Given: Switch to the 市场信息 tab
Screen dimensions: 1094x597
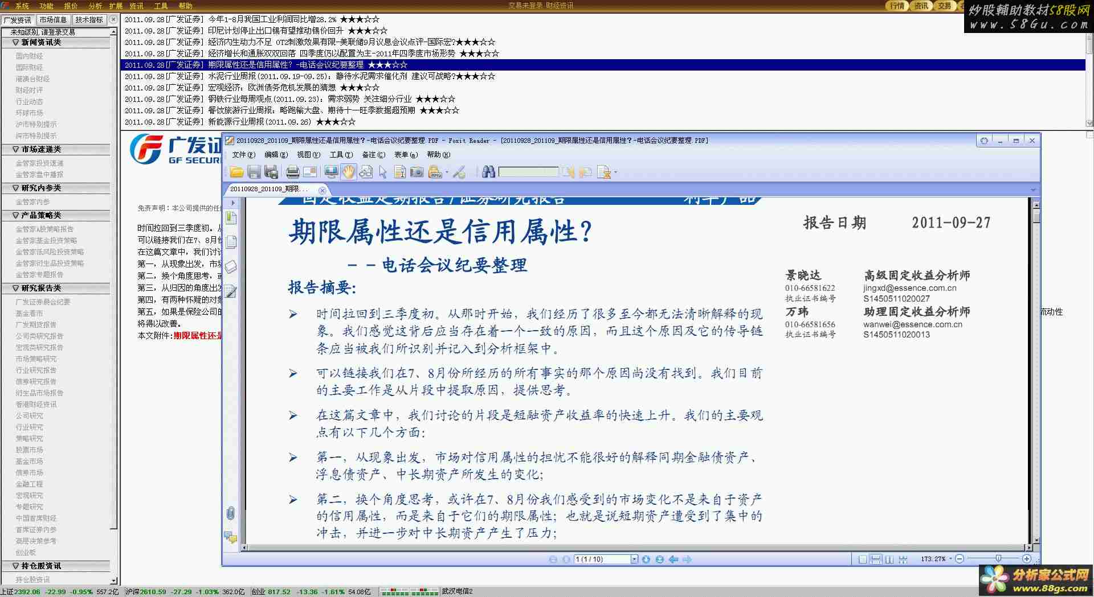Looking at the screenshot, I should (x=53, y=19).
